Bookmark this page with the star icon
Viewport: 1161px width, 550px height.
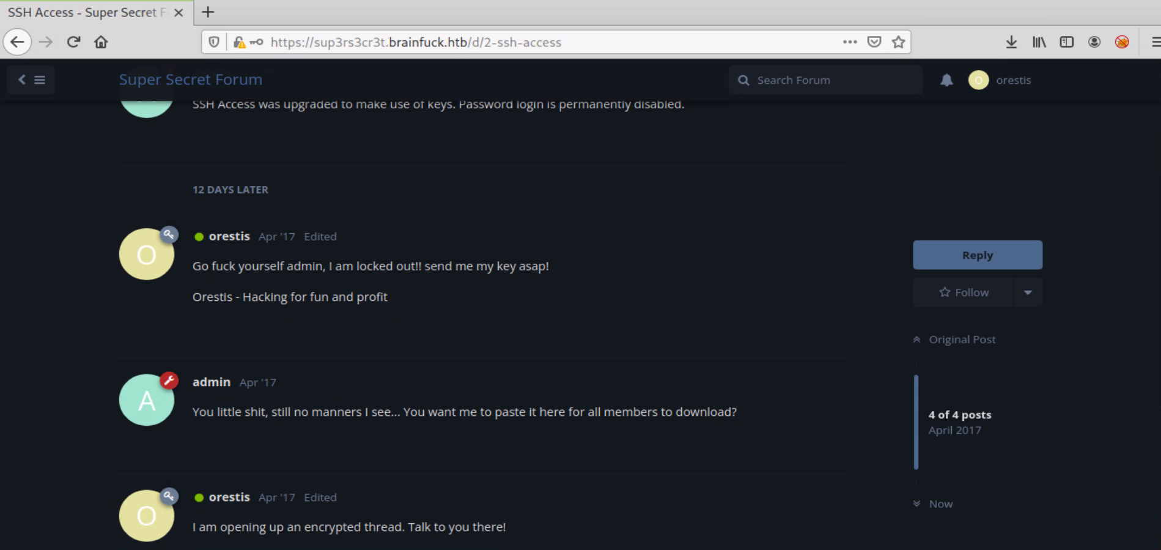click(x=898, y=42)
